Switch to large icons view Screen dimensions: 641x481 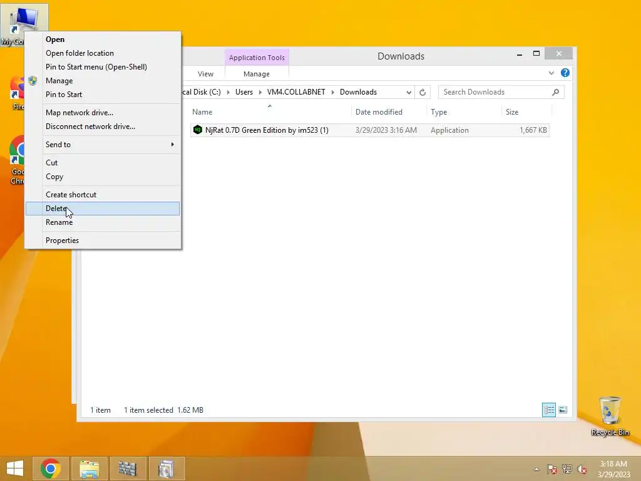click(x=563, y=410)
